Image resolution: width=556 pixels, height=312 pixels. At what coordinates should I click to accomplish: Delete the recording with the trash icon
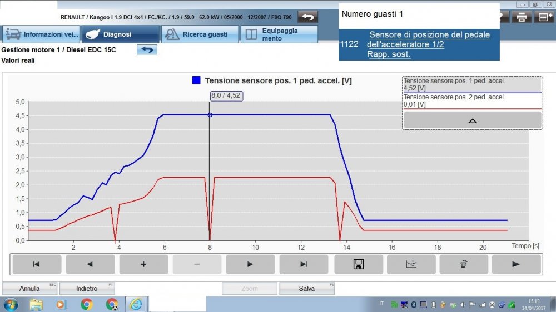pos(464,264)
